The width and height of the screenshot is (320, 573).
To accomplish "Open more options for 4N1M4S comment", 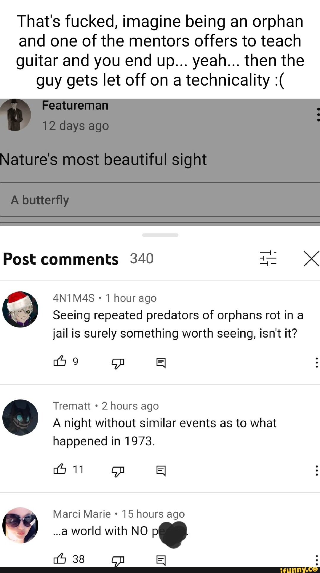I will point(317,362).
